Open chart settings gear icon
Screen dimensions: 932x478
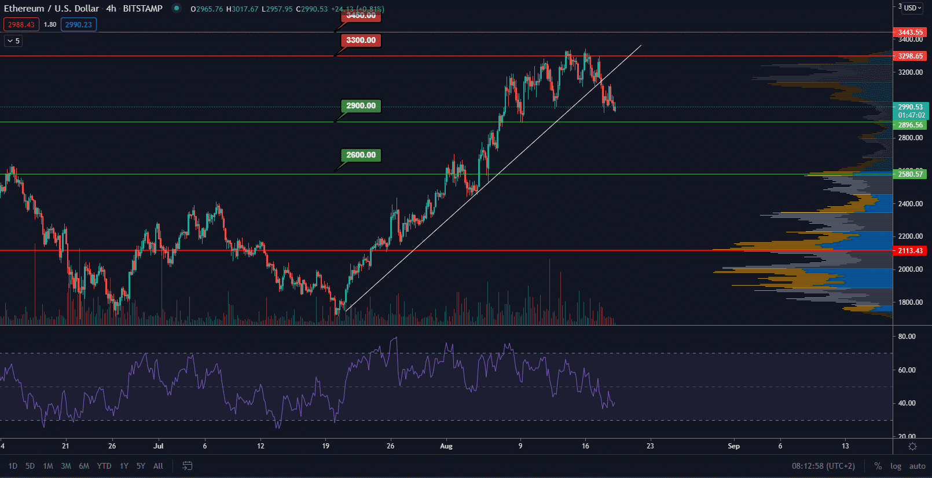pos(912,446)
